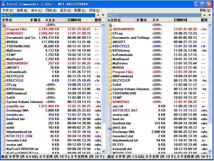Select NVIDIA folder icon in left panel
Screen dimensions: 214x161
[4, 42]
